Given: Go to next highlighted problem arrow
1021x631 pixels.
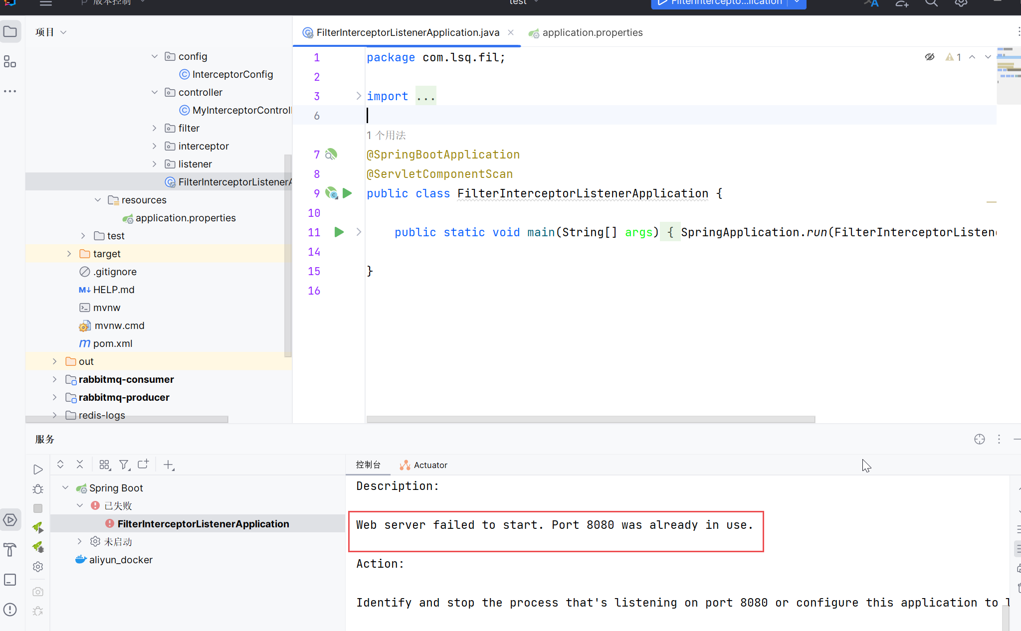Looking at the screenshot, I should click(x=988, y=57).
